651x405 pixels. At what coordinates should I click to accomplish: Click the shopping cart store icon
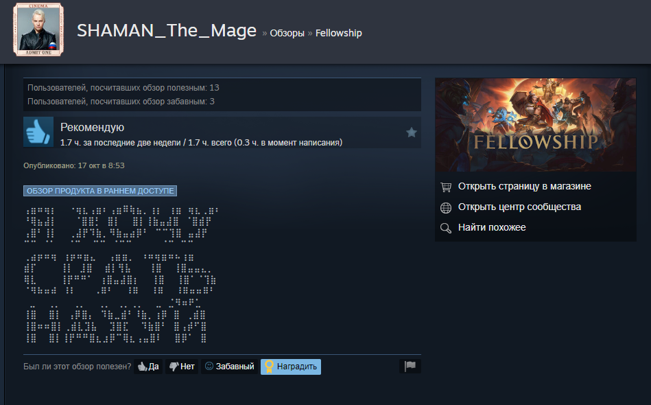(x=446, y=187)
